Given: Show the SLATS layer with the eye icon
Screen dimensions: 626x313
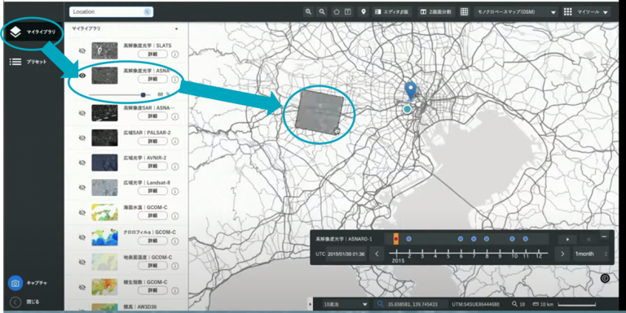Looking at the screenshot, I should tap(82, 51).
